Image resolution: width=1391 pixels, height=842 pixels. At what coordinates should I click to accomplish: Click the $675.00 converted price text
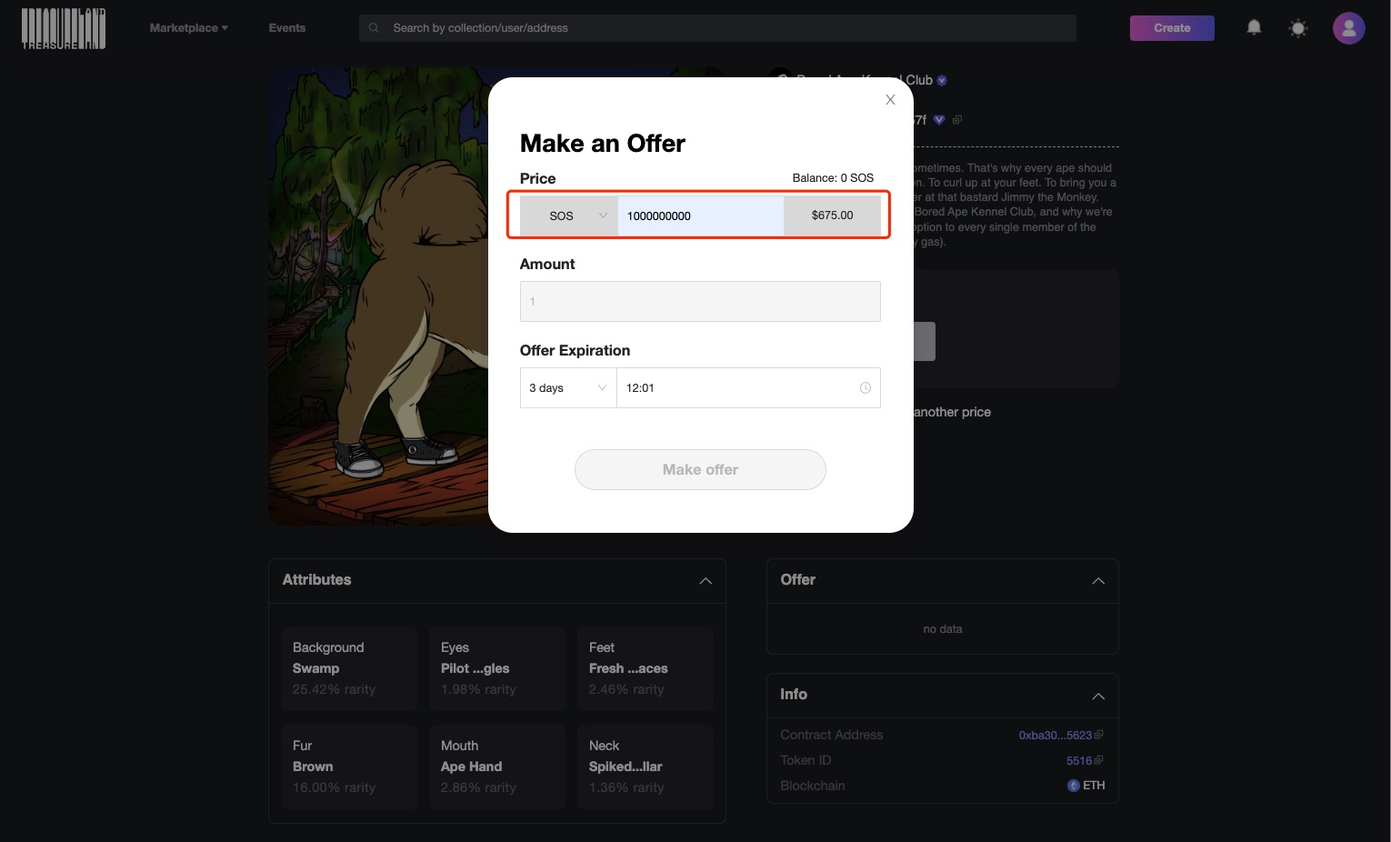tap(832, 216)
